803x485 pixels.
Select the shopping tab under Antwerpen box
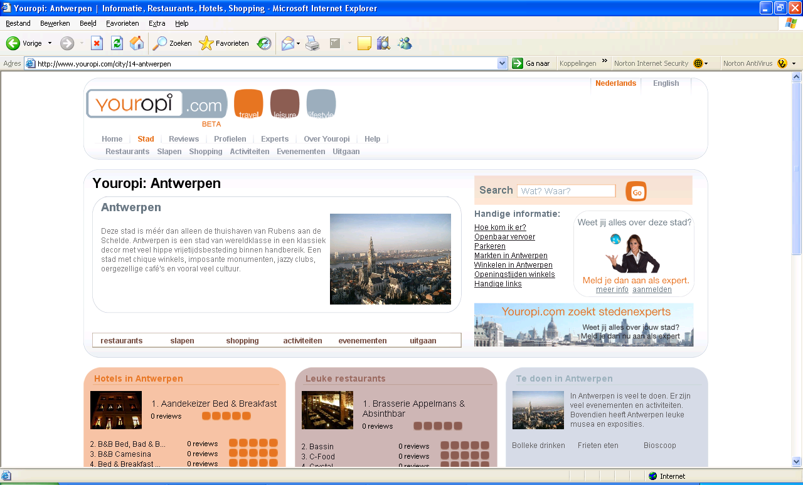(242, 341)
